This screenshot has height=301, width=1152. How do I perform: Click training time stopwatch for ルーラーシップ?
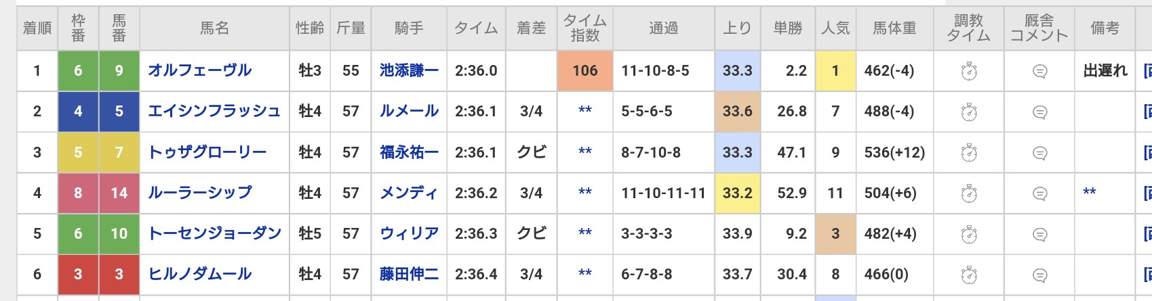969,193
